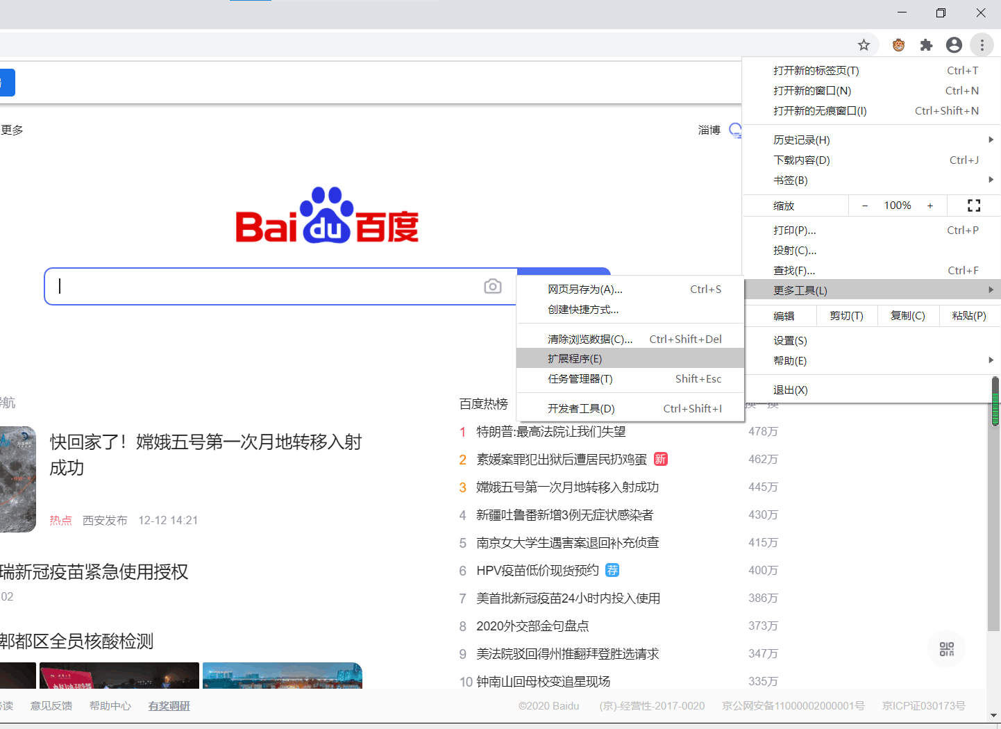Click the scrollbar down arrow

(x=995, y=715)
